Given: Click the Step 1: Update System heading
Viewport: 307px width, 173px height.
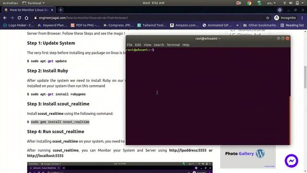Looking at the screenshot, I should click(x=51, y=43).
